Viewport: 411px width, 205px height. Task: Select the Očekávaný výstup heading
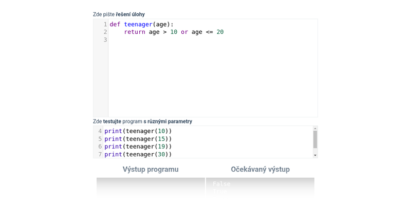coord(260,169)
